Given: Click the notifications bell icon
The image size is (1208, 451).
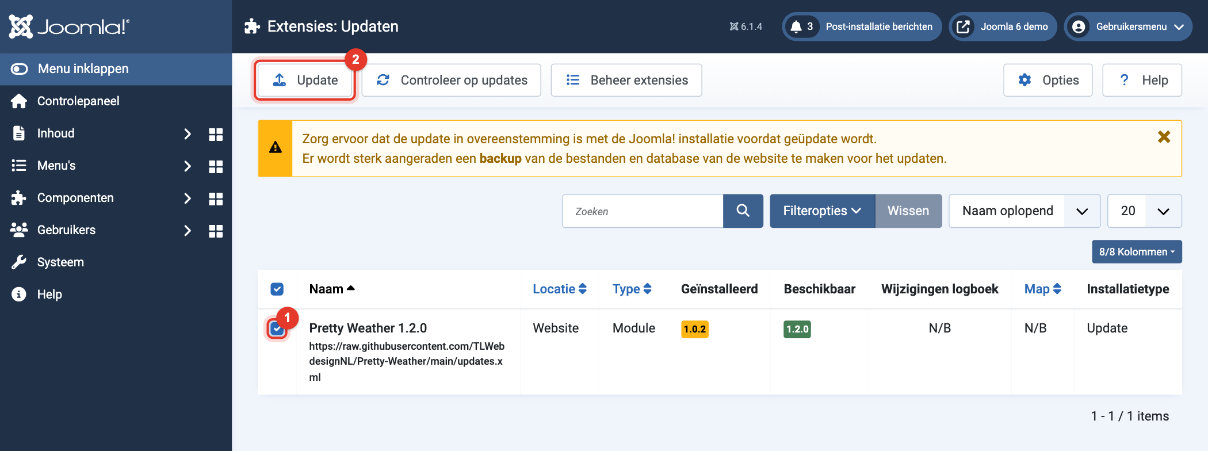Looking at the screenshot, I should [x=796, y=26].
